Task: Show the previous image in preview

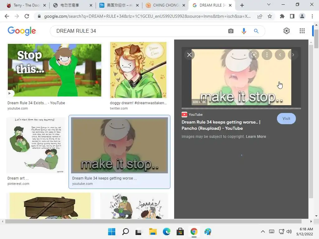Action: 280,55
